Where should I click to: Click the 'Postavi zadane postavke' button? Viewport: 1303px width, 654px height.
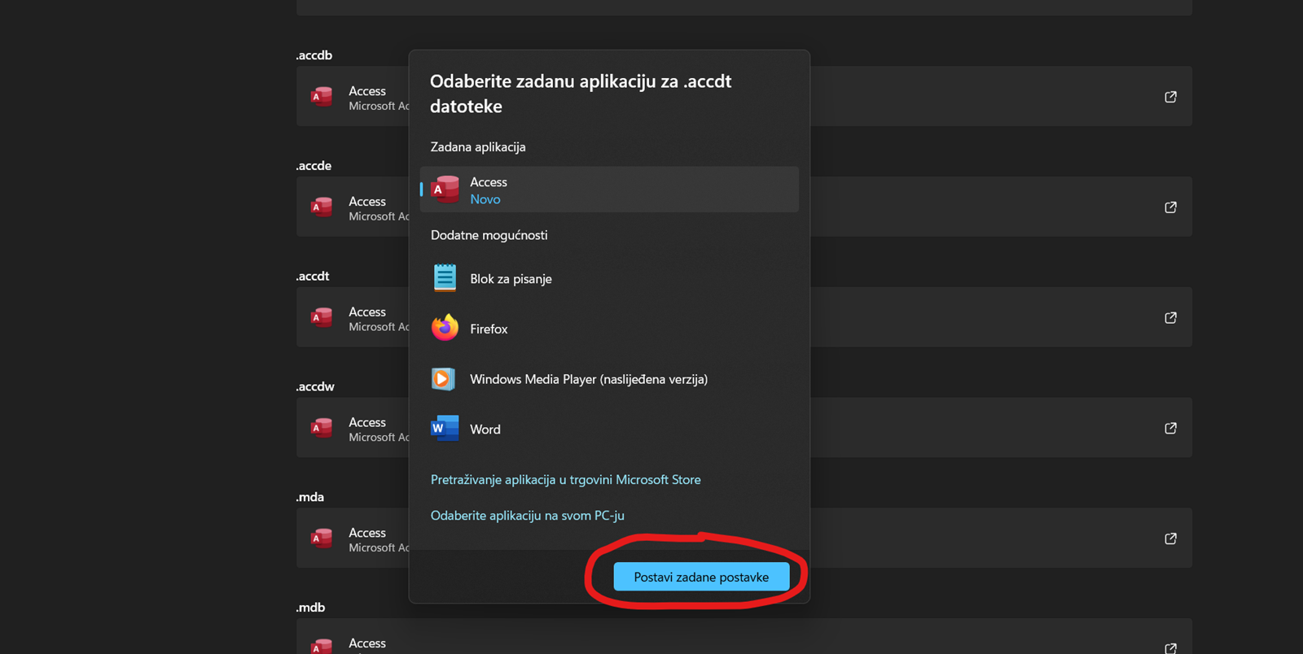pyautogui.click(x=701, y=577)
